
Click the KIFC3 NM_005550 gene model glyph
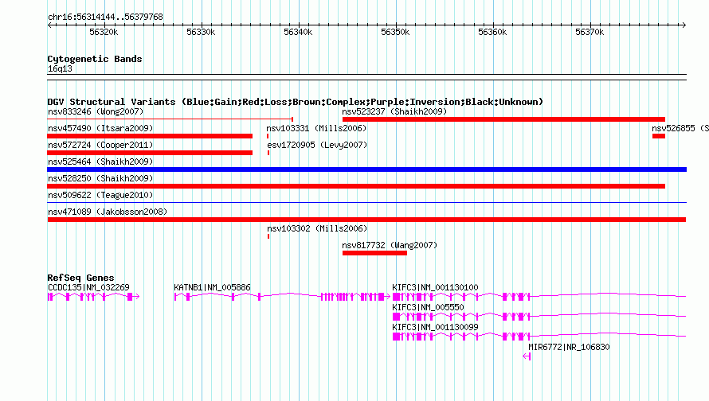(x=539, y=317)
